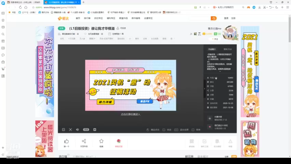Click the 2021 contest banner inside the player
Image resolution: width=291 pixels, height=164 pixels.
(x=131, y=85)
